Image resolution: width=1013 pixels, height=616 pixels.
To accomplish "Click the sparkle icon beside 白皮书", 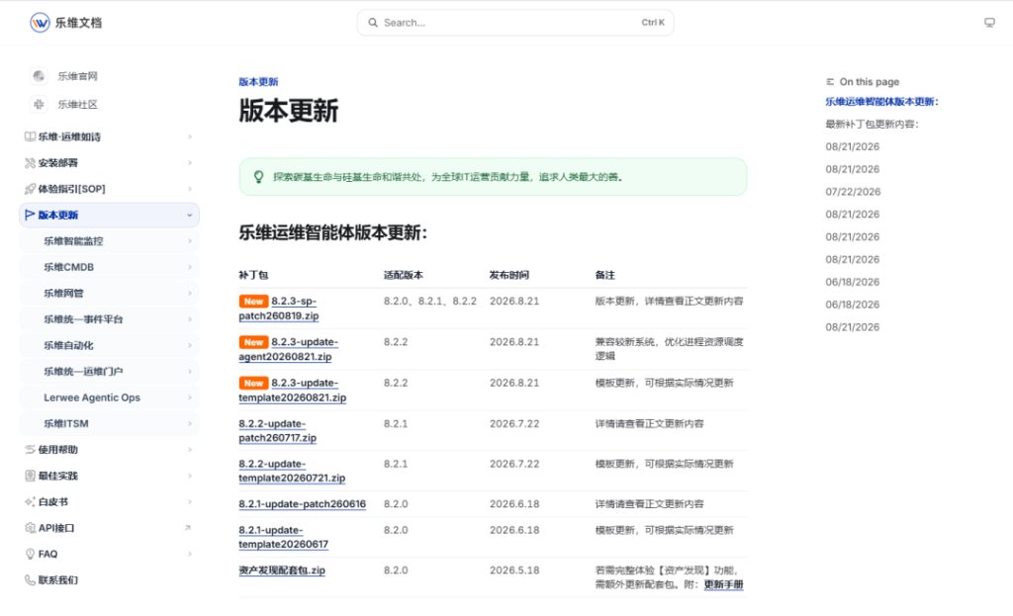I will click(30, 501).
